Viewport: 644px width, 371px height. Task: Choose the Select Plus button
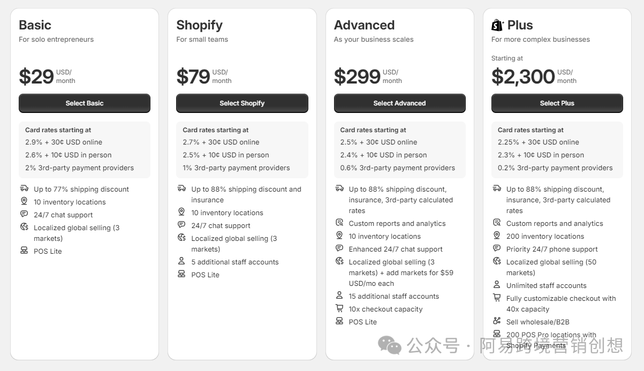click(x=557, y=103)
